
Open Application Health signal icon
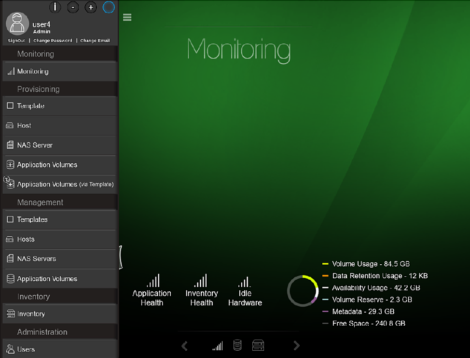pos(152,281)
